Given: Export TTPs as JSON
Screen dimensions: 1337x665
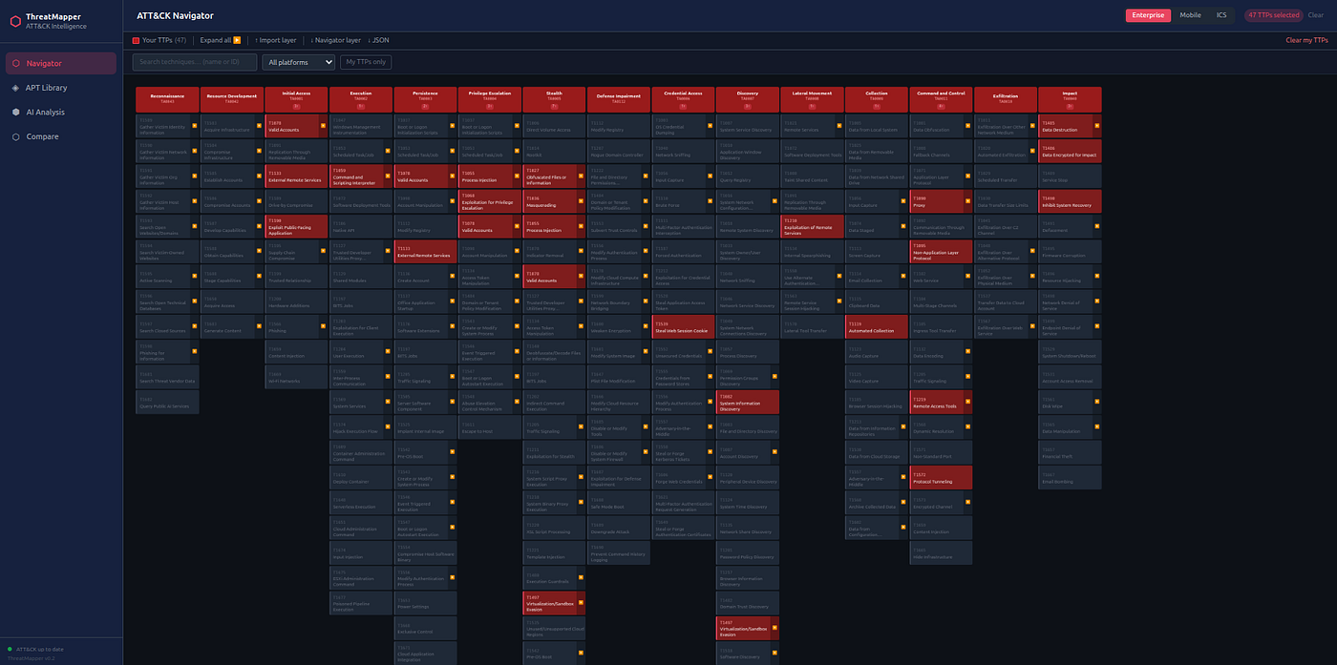Looking at the screenshot, I should 377,40.
